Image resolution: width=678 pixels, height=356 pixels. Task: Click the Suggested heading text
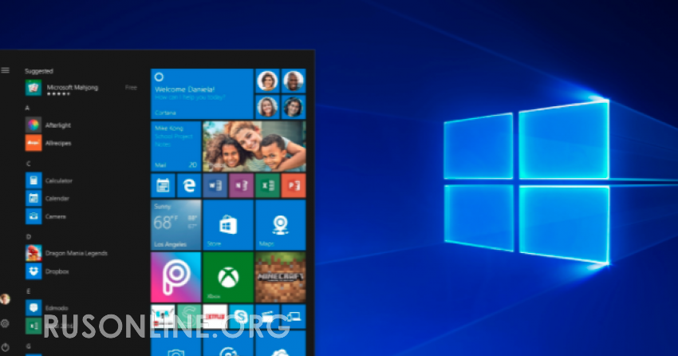point(39,71)
